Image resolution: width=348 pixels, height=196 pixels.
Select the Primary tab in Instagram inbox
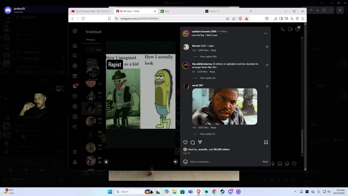(x=90, y=39)
